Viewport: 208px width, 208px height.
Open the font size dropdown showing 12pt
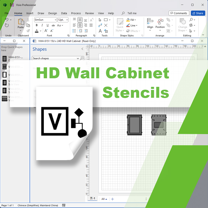click(67, 20)
